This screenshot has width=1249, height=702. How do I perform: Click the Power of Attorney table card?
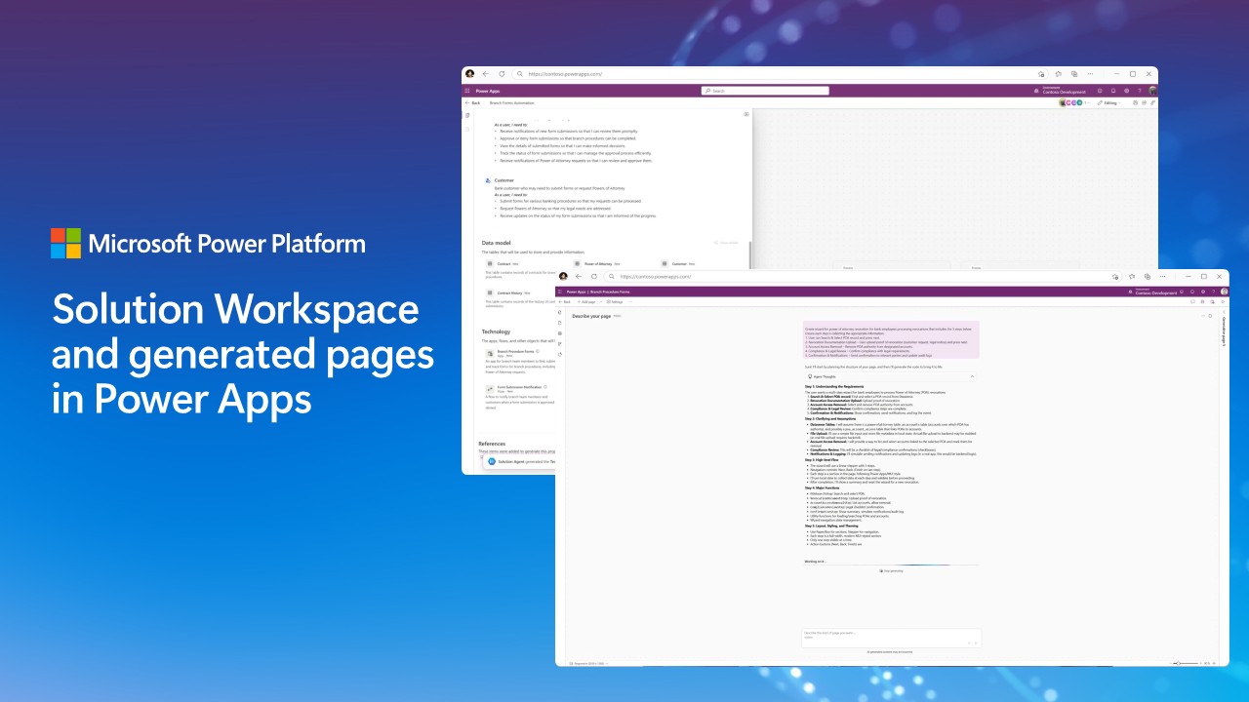pyautogui.click(x=613, y=264)
